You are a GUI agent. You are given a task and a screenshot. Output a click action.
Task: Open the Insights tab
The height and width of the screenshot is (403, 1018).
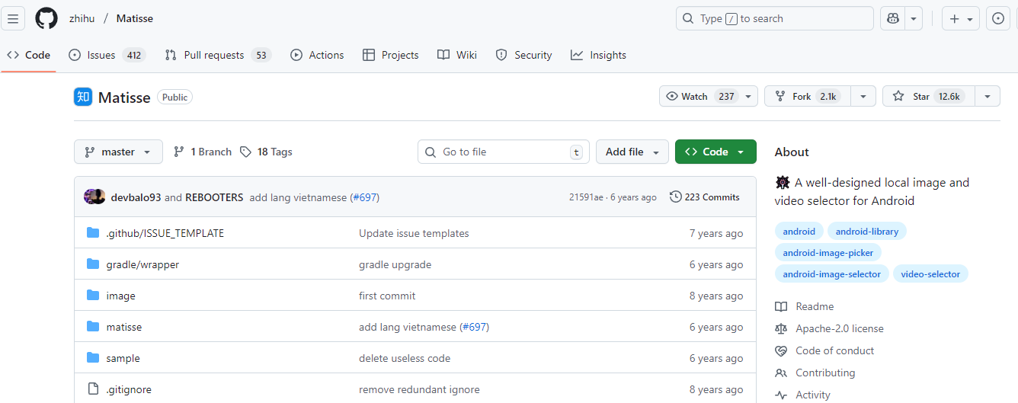point(598,55)
